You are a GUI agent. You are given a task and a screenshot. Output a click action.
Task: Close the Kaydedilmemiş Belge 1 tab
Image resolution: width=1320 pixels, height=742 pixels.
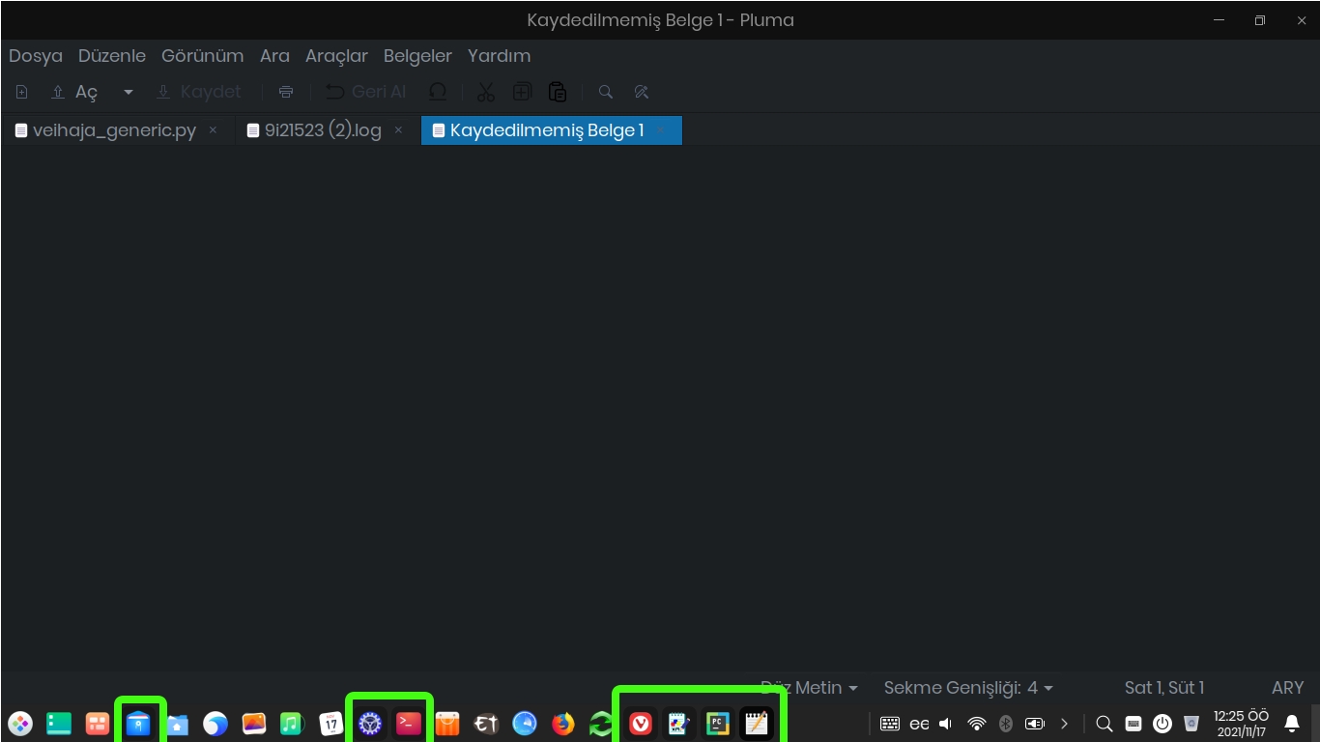(x=661, y=130)
